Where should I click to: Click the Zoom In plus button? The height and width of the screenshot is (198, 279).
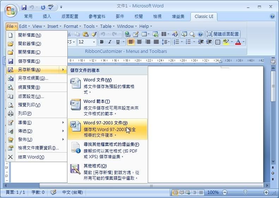click(x=266, y=192)
